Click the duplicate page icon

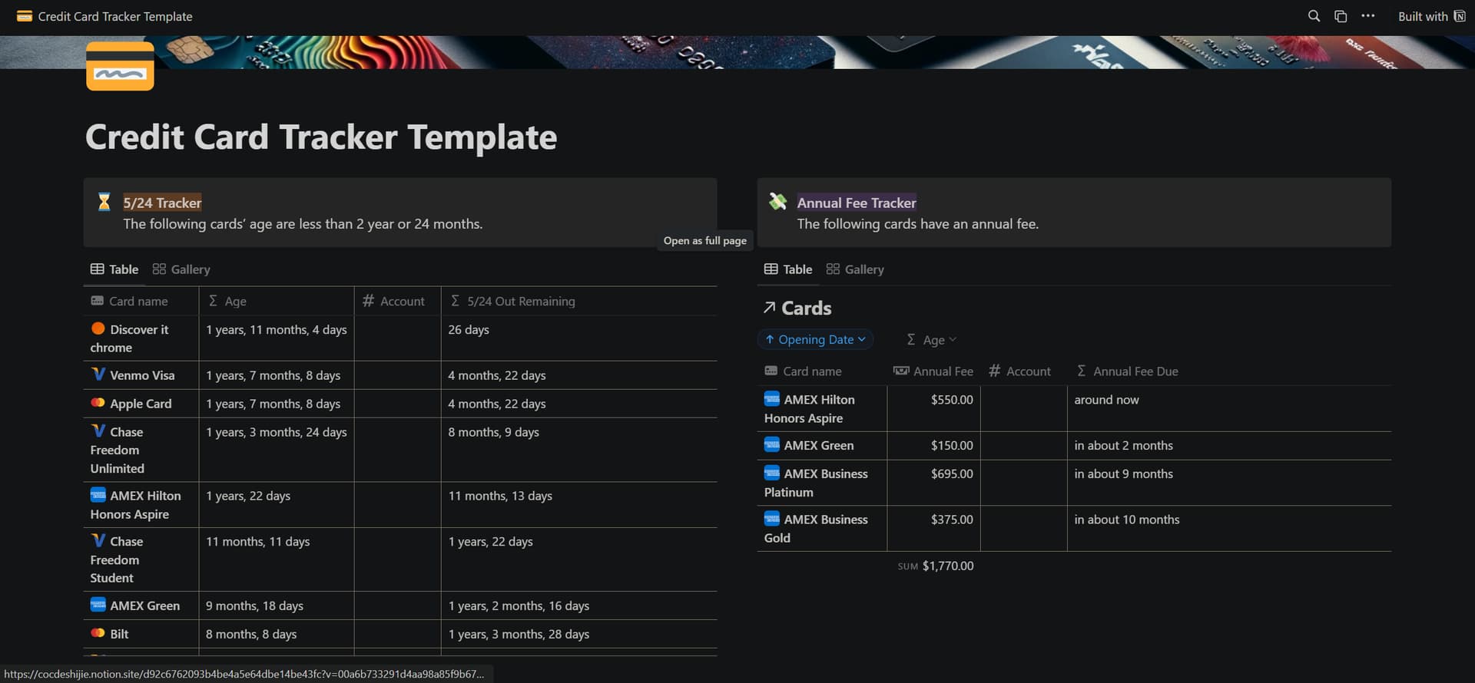pyautogui.click(x=1341, y=16)
